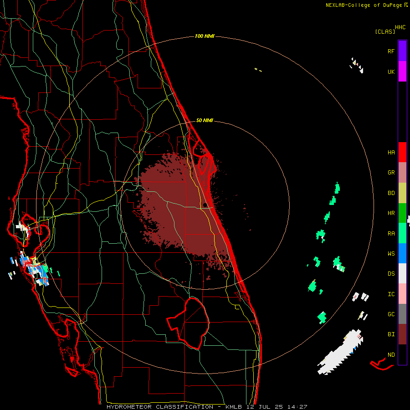Click the blue WS legend swatch

pos(402,253)
